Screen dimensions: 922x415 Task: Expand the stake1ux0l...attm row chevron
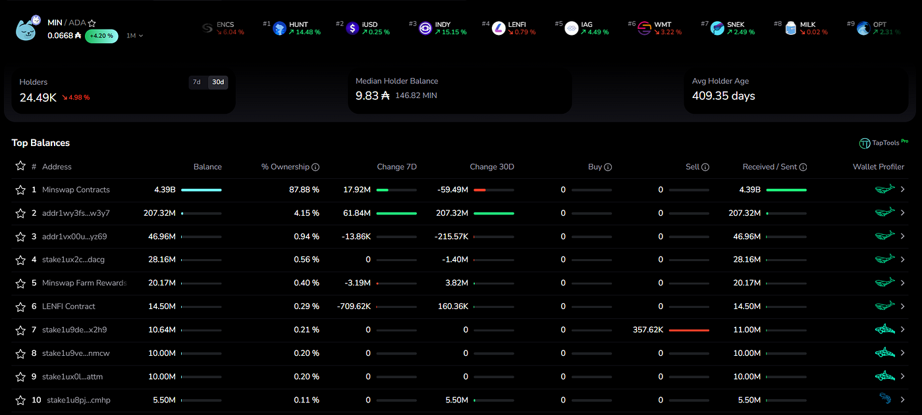click(x=903, y=377)
